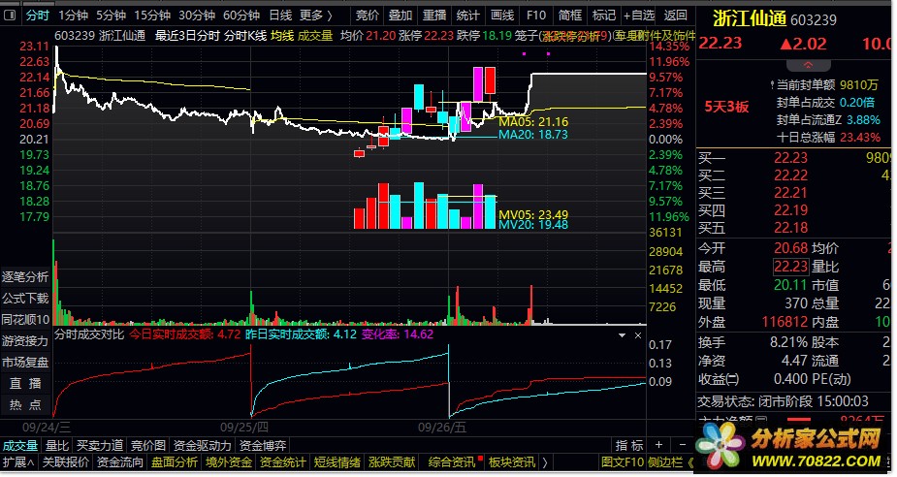Click the 标记 mark tool
The height and width of the screenshot is (477, 897).
point(604,16)
